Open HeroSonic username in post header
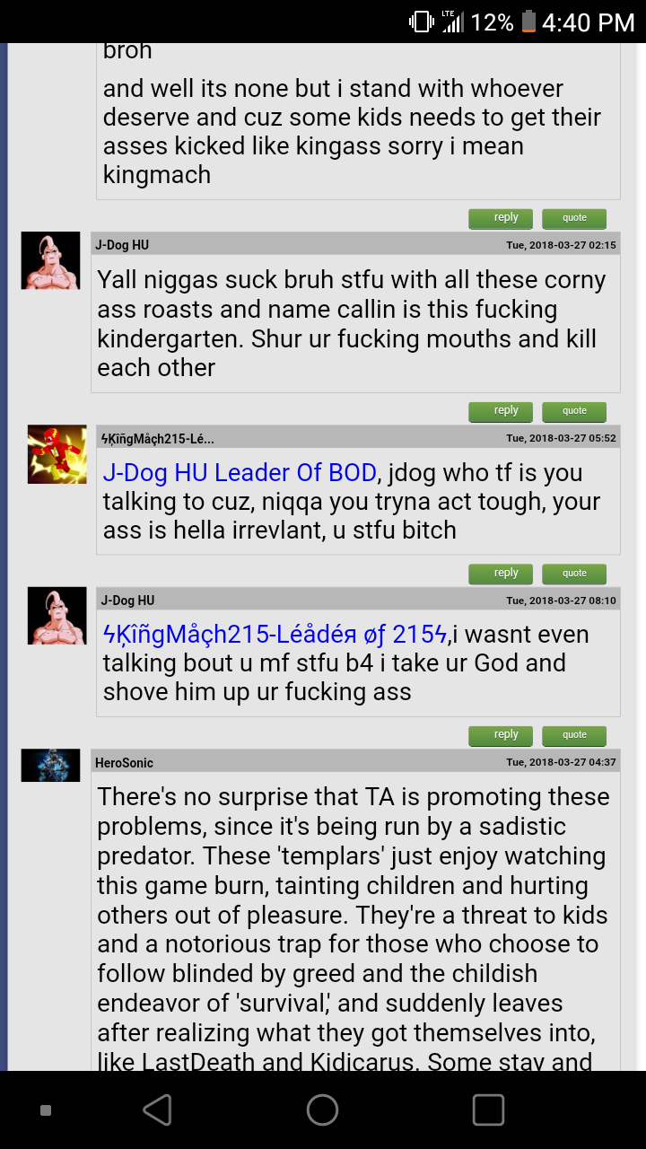The height and width of the screenshot is (1149, 646). click(x=124, y=763)
